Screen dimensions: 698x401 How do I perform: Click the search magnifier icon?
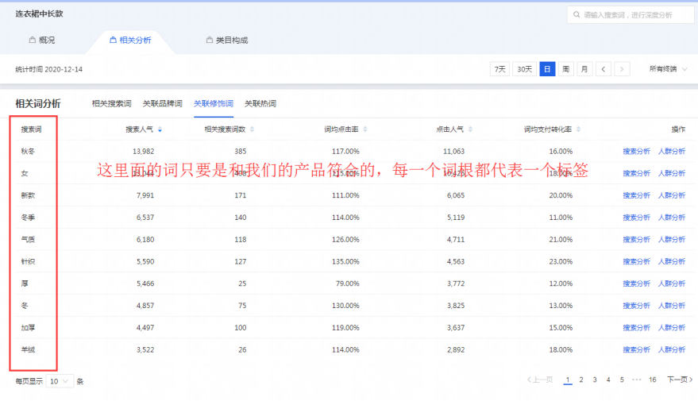(x=577, y=14)
